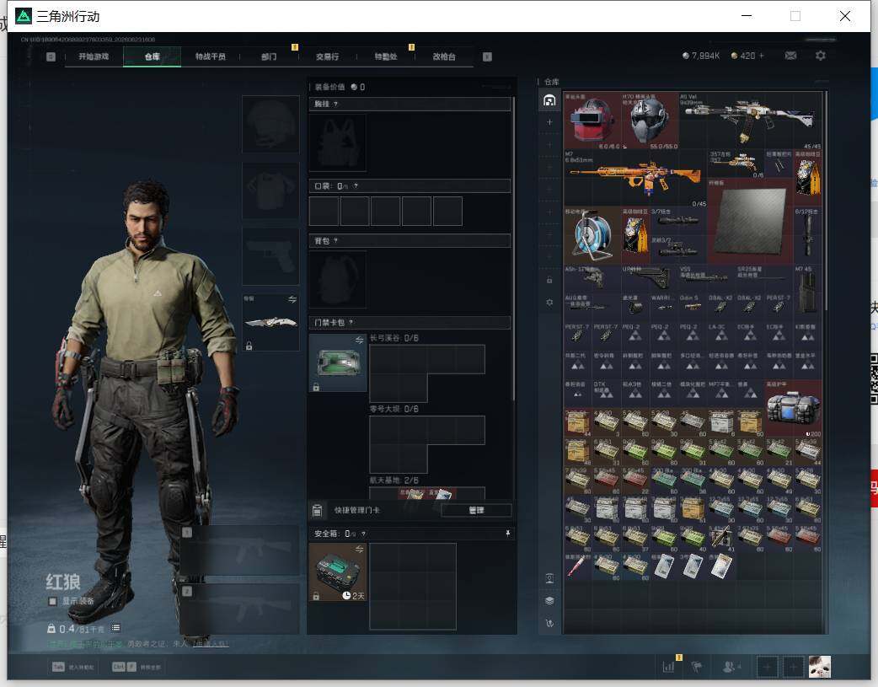Select the green keycard case

point(338,362)
